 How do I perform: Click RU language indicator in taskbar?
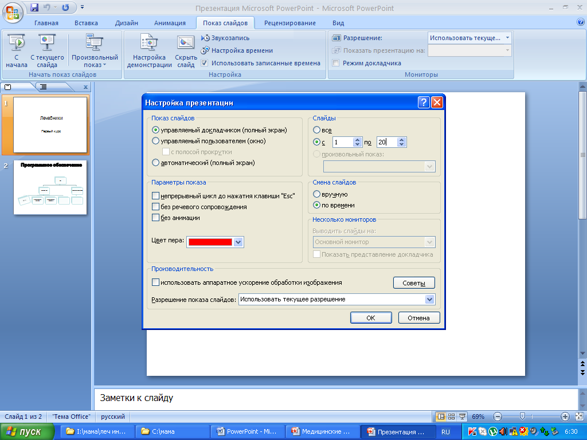pyautogui.click(x=445, y=432)
